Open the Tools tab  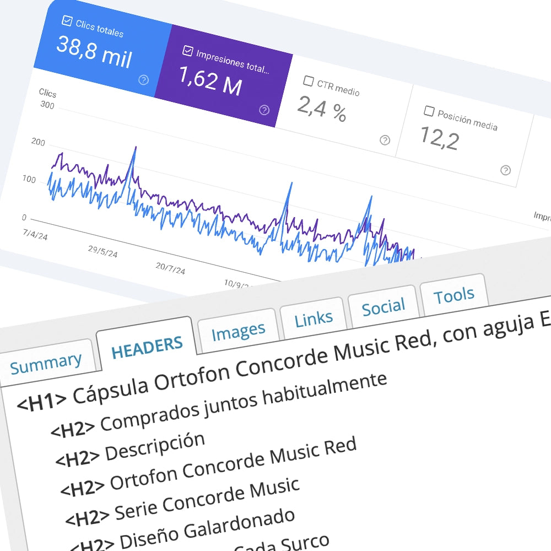pos(453,296)
